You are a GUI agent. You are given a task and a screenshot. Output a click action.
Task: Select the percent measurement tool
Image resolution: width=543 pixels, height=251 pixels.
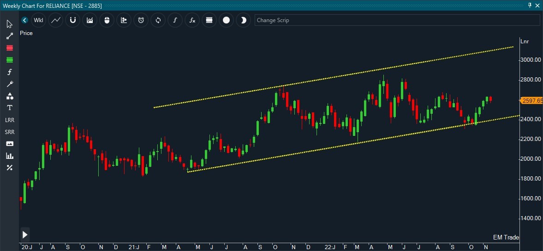10,168
